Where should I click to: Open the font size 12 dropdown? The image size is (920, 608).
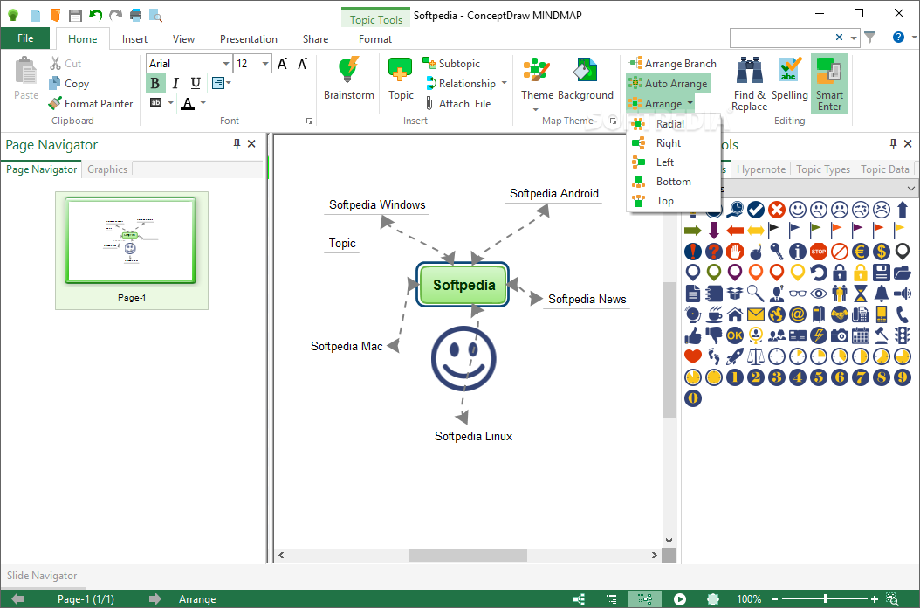pos(265,64)
